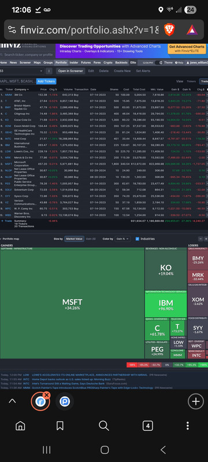Open the Insider nav item
Image resolution: width=208 pixels, height=462 pixels.
coord(74,62)
